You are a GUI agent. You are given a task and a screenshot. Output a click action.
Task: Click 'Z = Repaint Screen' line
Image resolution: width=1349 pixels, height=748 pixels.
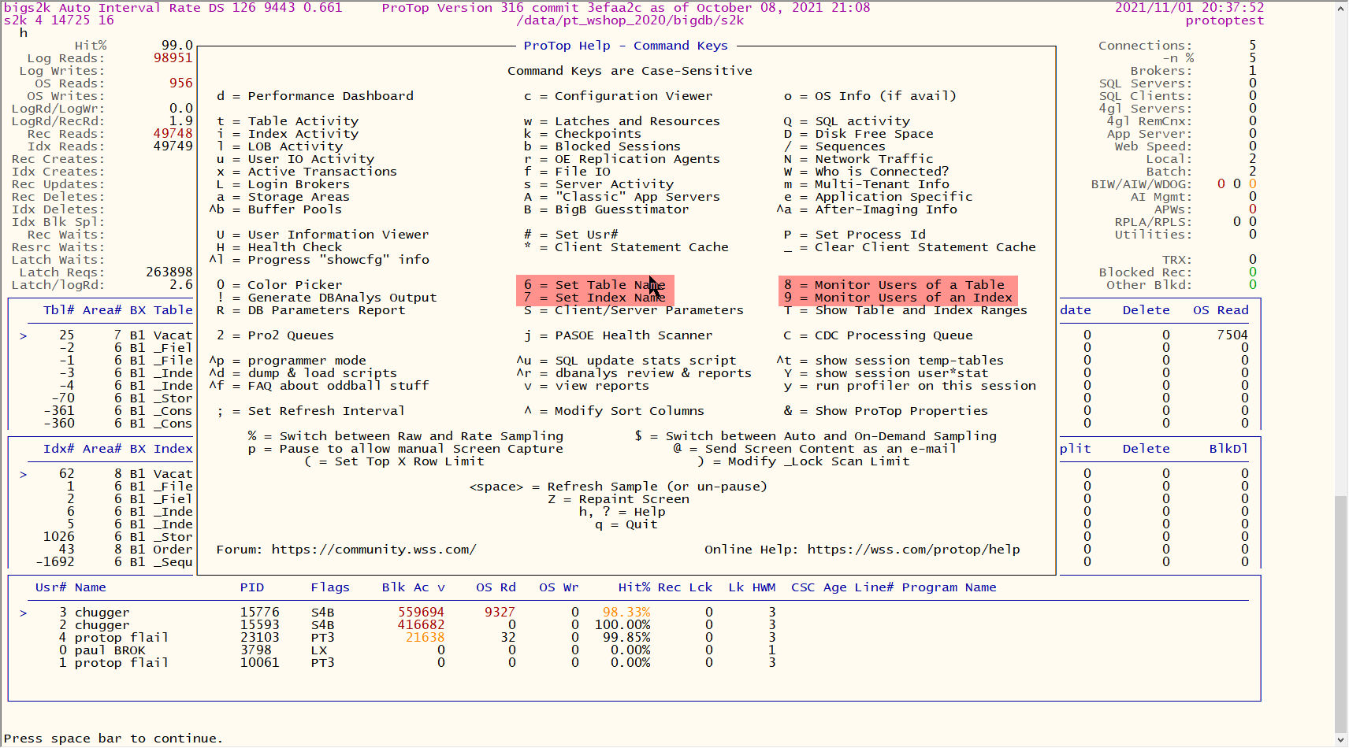point(619,499)
